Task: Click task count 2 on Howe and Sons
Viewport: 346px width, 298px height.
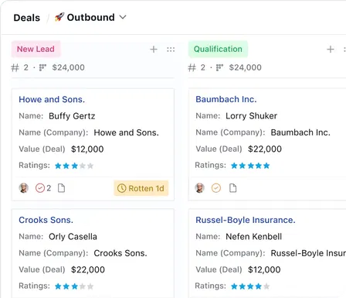Action: [49, 188]
